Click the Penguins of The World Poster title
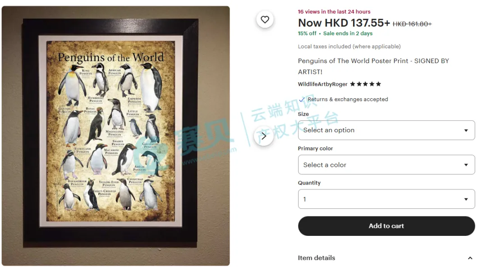This screenshot has width=487, height=267. (x=373, y=66)
